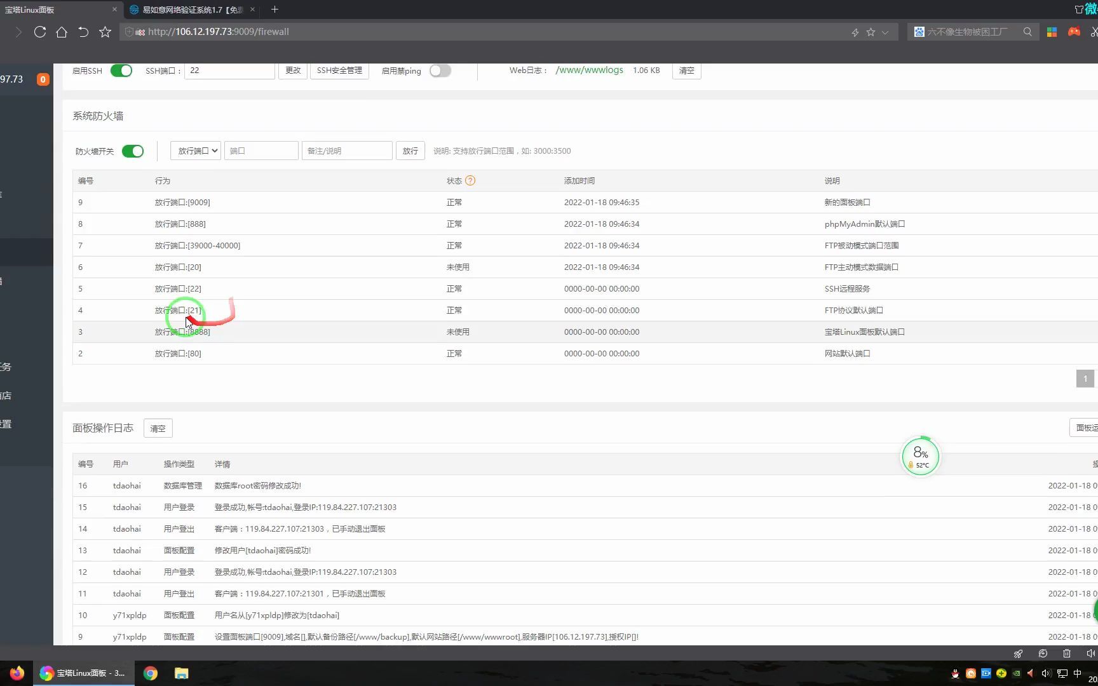
Task: Bookmark this page with the address bar star
Action: click(x=871, y=32)
